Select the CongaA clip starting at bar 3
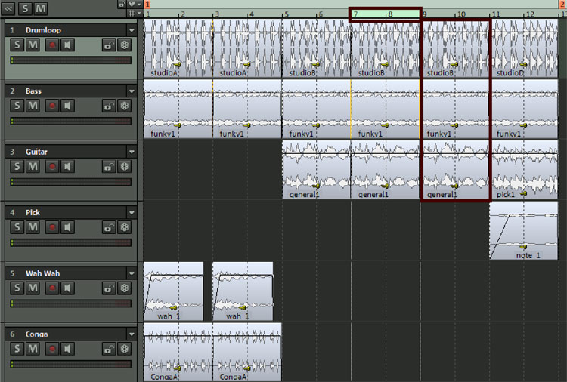567x382 pixels. (246, 352)
